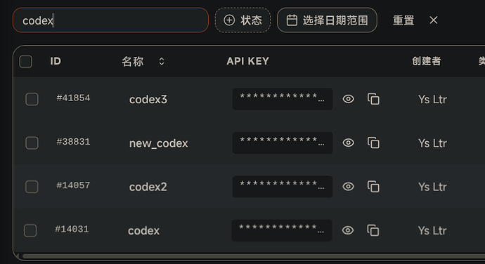Image resolution: width=485 pixels, height=264 pixels.
Task: Copy the codex2 API key
Action: coord(373,187)
